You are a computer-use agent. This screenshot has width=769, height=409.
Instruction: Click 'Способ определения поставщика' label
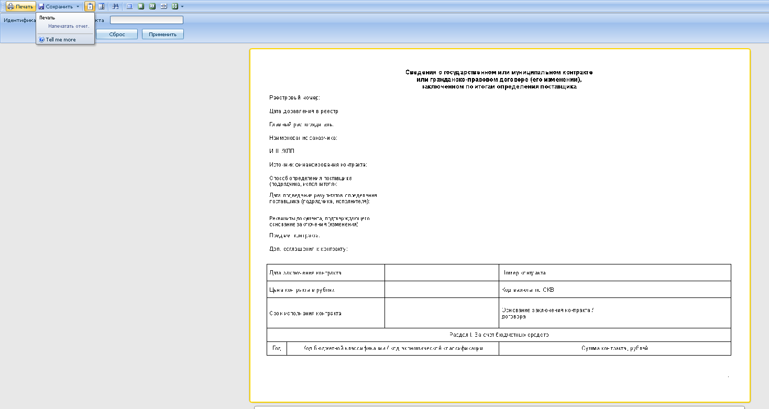point(311,178)
